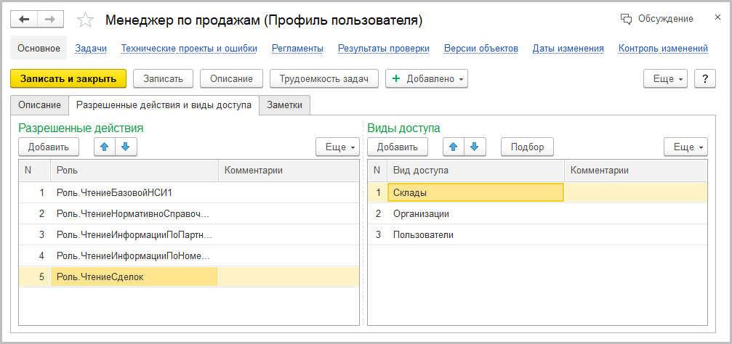This screenshot has height=344, width=732.
Task: Click the back navigation arrow
Action: [x=24, y=20]
